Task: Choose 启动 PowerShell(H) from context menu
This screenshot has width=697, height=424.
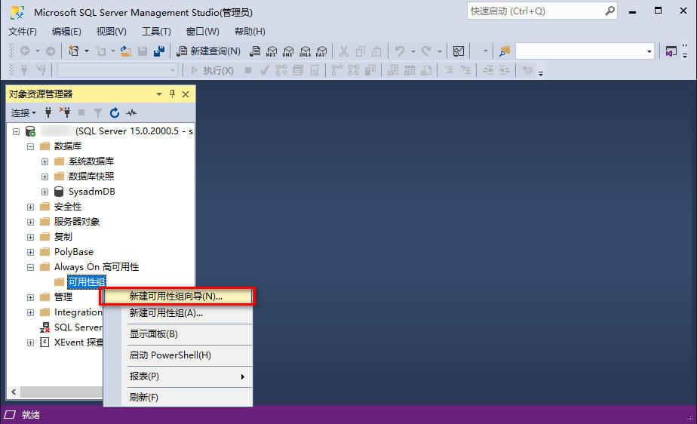Action: coord(178,355)
